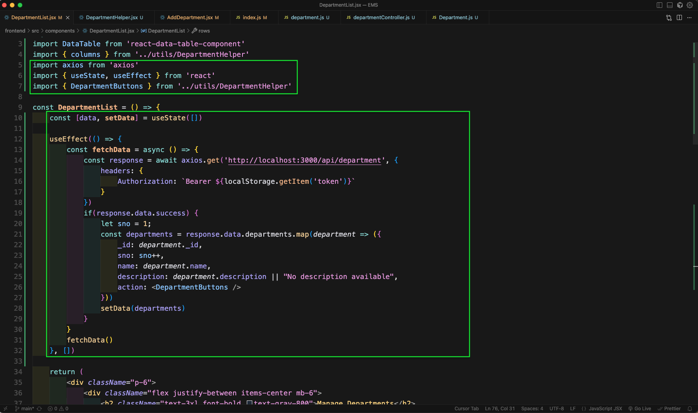Close the DepartmentList.jsx tab
Viewport: 698px width, 413px height.
pos(67,18)
